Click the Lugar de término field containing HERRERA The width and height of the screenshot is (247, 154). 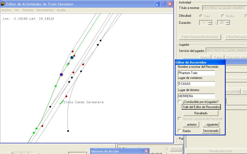pos(196,96)
